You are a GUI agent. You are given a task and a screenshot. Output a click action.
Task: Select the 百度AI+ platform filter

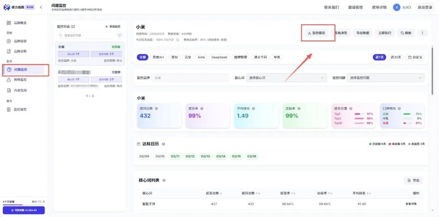click(159, 57)
